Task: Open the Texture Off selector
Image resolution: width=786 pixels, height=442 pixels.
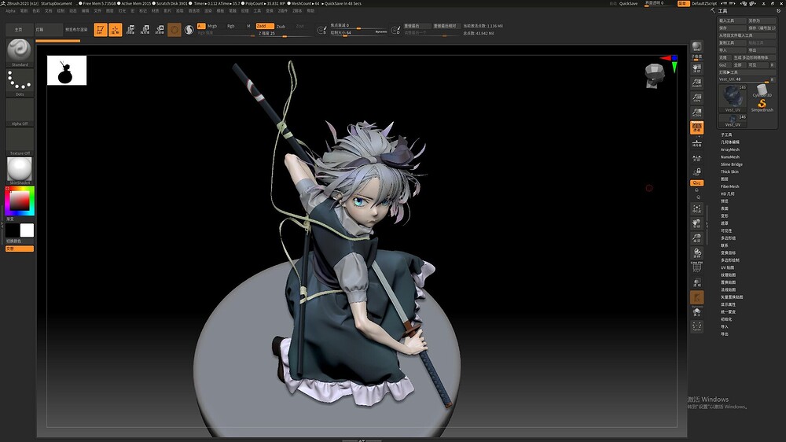Action: coord(20,142)
